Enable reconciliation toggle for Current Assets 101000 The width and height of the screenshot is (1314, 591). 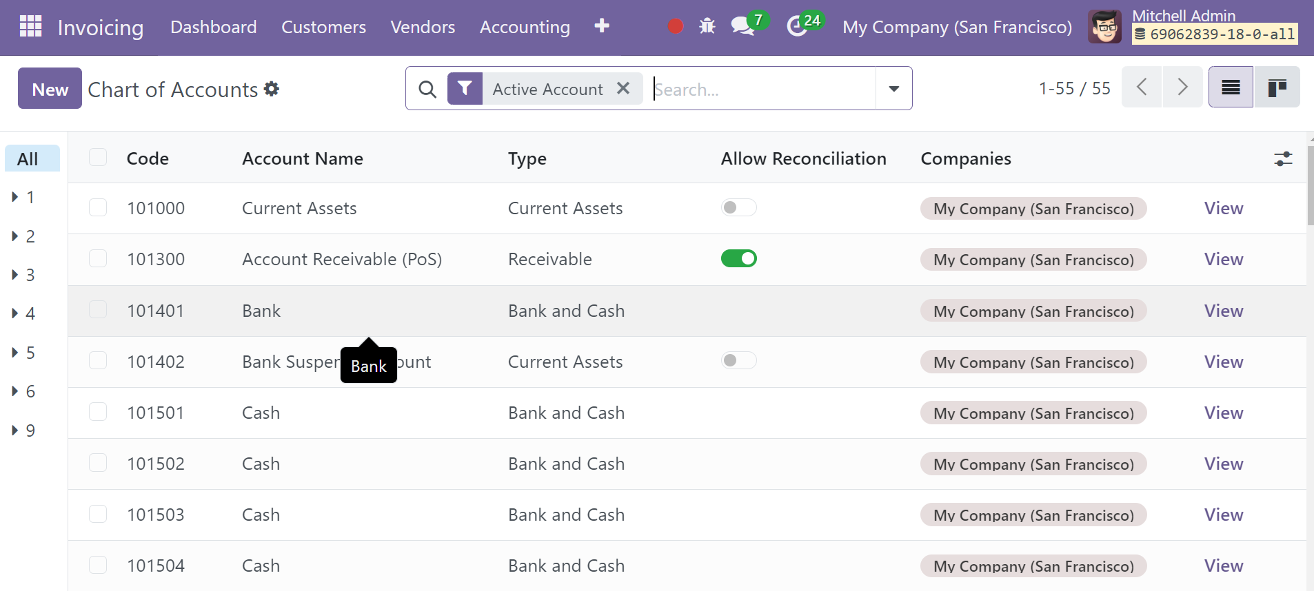pyautogui.click(x=739, y=207)
